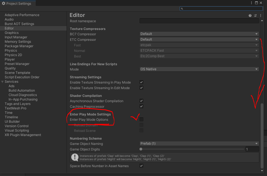Viewport: 267px width, 176px height.
Task: Open the Editor section three-dot menu
Action: point(261,16)
